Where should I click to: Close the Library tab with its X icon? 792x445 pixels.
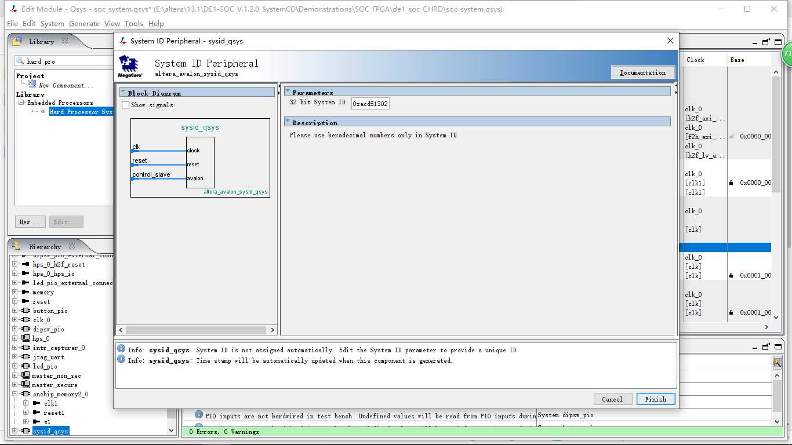coord(65,41)
